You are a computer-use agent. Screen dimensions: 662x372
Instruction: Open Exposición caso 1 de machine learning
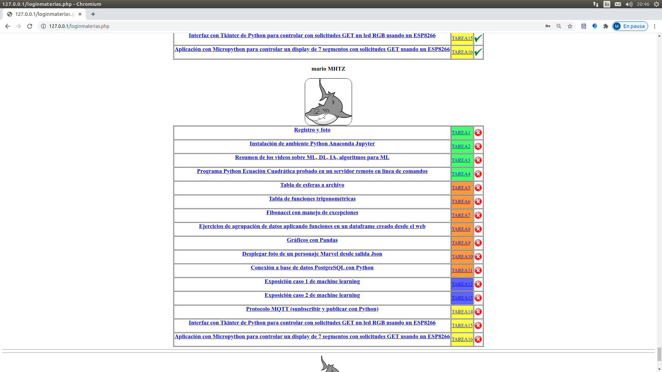(312, 281)
